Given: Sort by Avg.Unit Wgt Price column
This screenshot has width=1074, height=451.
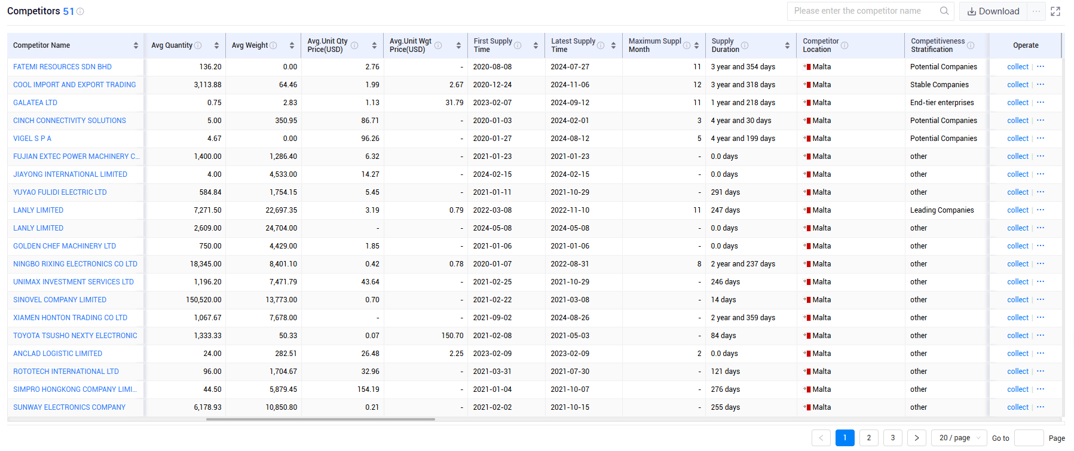Looking at the screenshot, I should point(458,45).
